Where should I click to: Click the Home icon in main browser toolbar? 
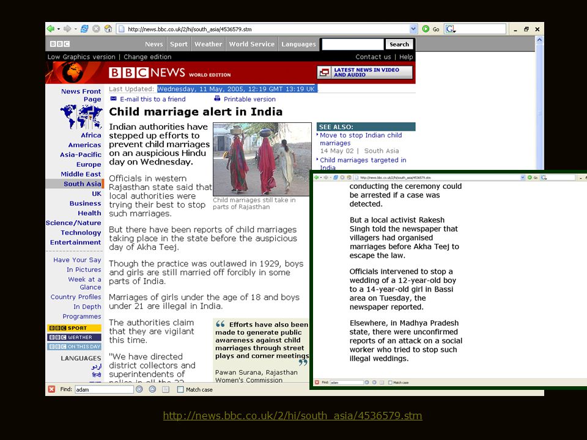[x=108, y=29]
